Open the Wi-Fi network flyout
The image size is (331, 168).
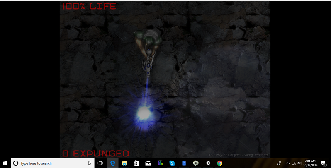(x=294, y=163)
